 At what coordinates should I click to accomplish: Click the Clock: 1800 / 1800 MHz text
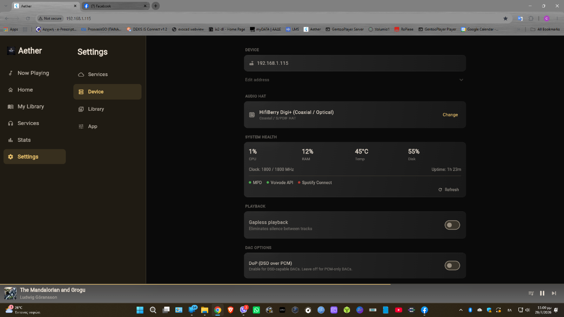(x=271, y=170)
